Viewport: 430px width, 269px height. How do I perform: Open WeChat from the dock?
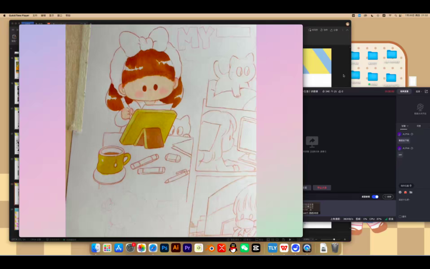pos(244,248)
